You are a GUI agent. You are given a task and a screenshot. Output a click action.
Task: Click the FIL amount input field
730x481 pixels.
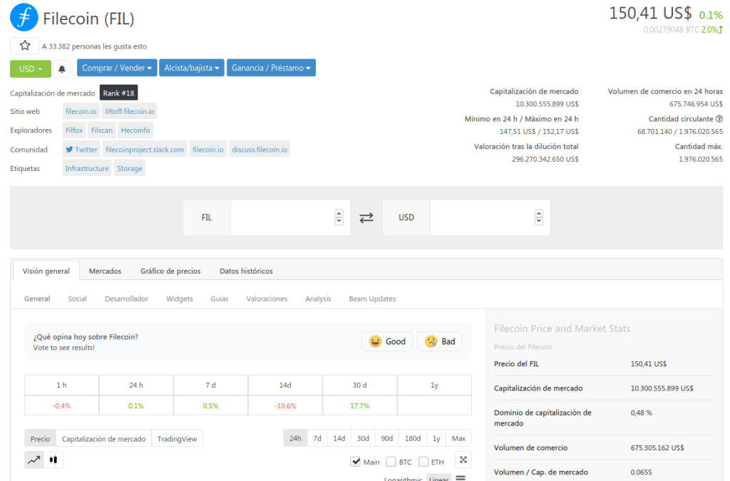click(x=282, y=217)
